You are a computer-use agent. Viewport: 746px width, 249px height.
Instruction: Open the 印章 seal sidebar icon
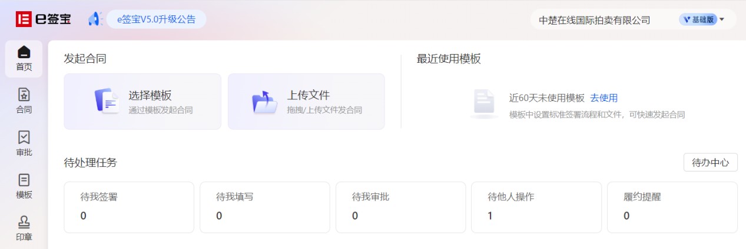pyautogui.click(x=24, y=223)
